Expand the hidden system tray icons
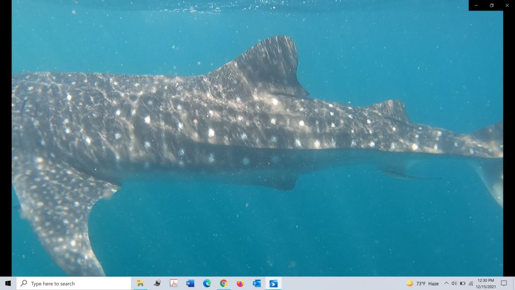This screenshot has width=515, height=290. pos(446,283)
